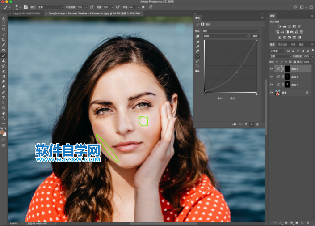
Task: Open the opacity 20% dropdown arrow
Action: click(86, 7)
